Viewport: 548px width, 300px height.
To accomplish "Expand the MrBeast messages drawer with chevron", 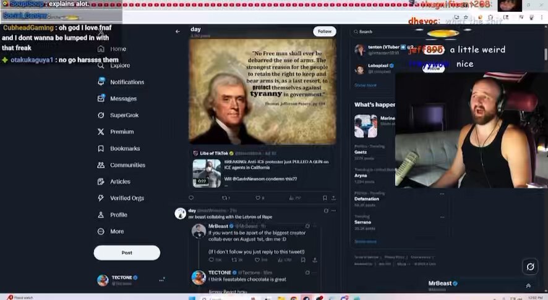I will click(528, 285).
